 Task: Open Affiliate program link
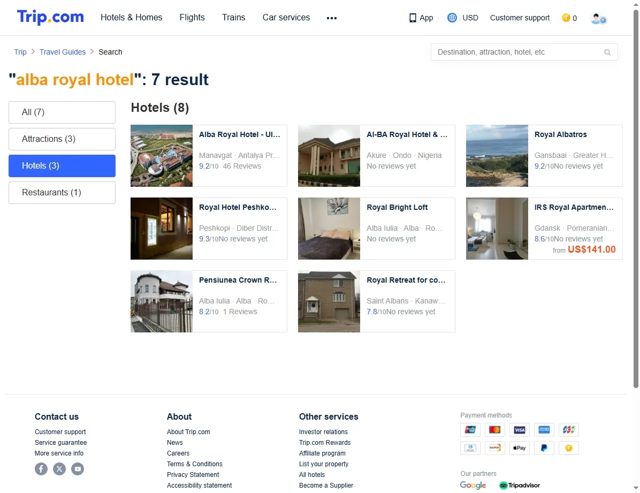tap(322, 453)
